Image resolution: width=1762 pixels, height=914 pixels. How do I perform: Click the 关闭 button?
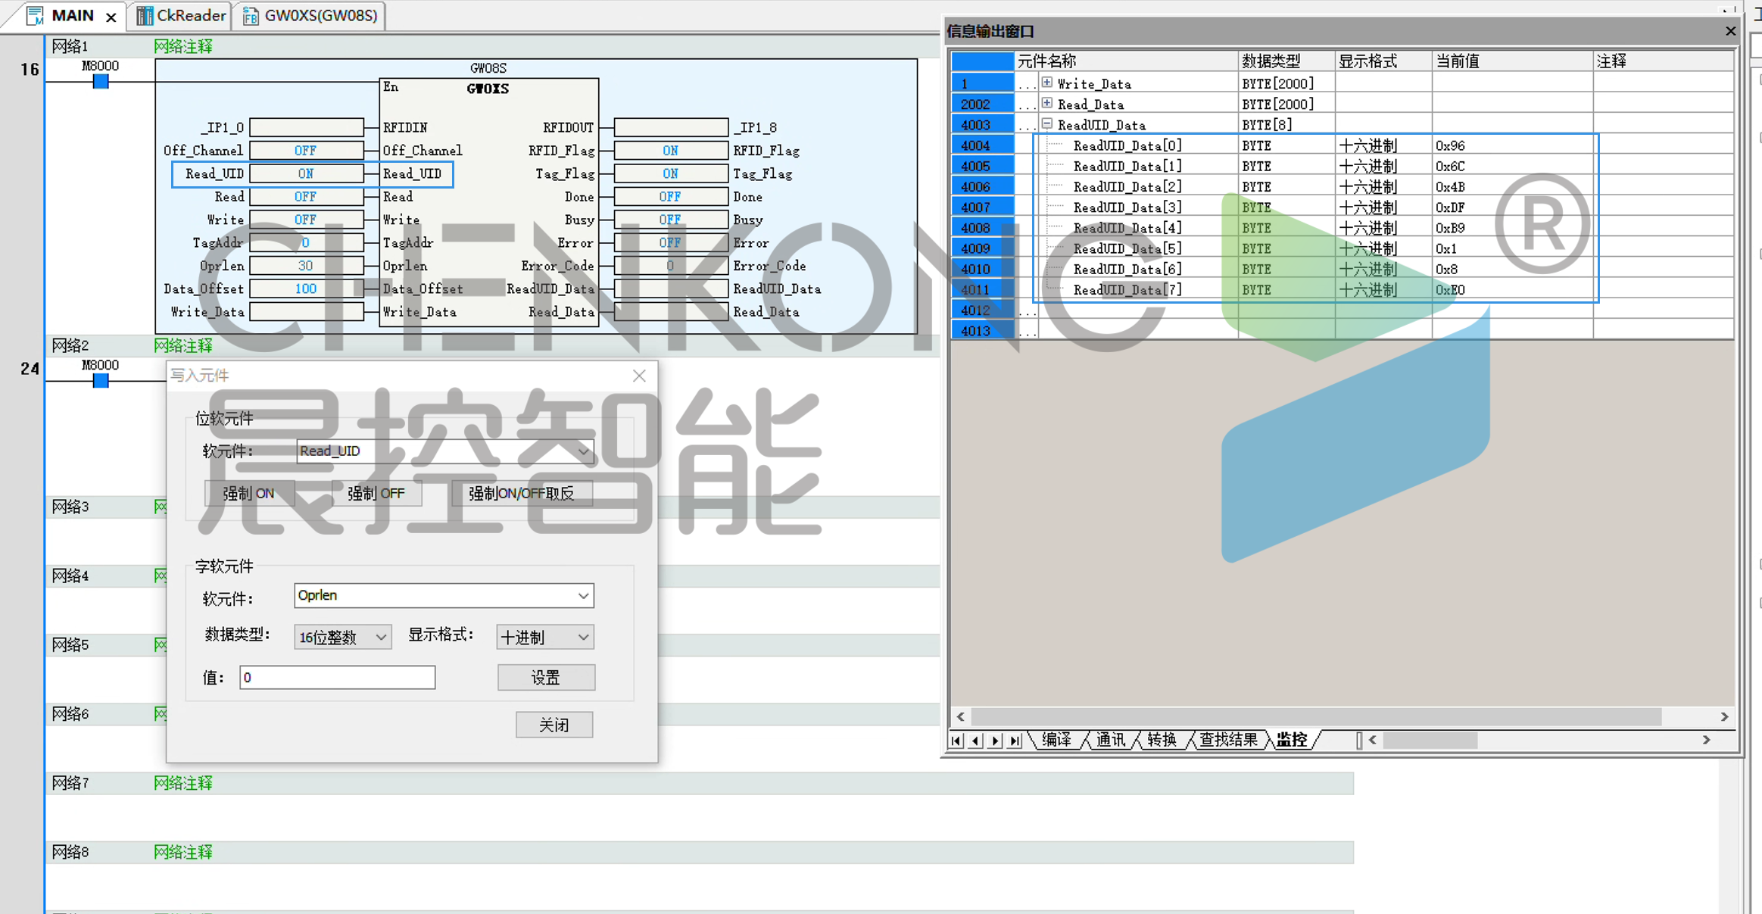[x=554, y=725]
